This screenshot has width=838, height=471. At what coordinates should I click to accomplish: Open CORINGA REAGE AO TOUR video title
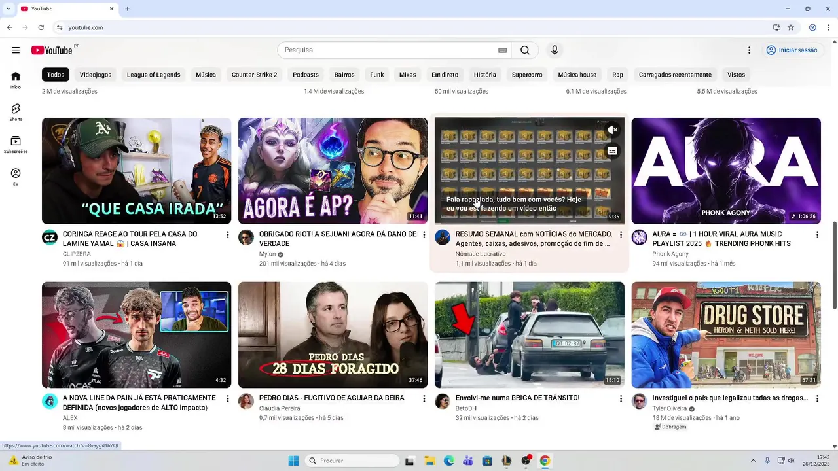pyautogui.click(x=130, y=239)
